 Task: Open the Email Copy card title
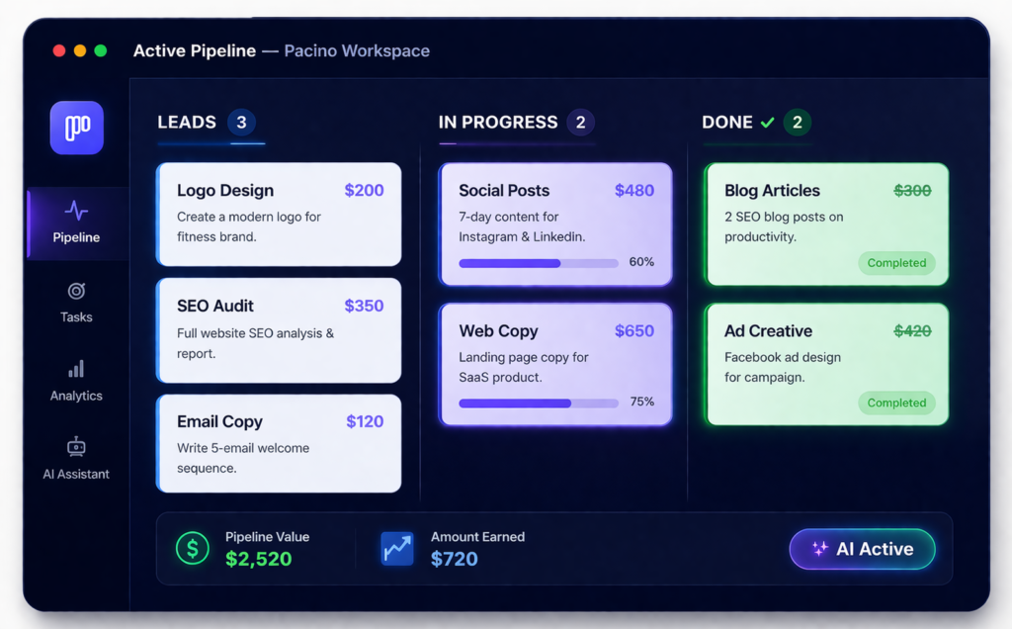[x=219, y=421]
